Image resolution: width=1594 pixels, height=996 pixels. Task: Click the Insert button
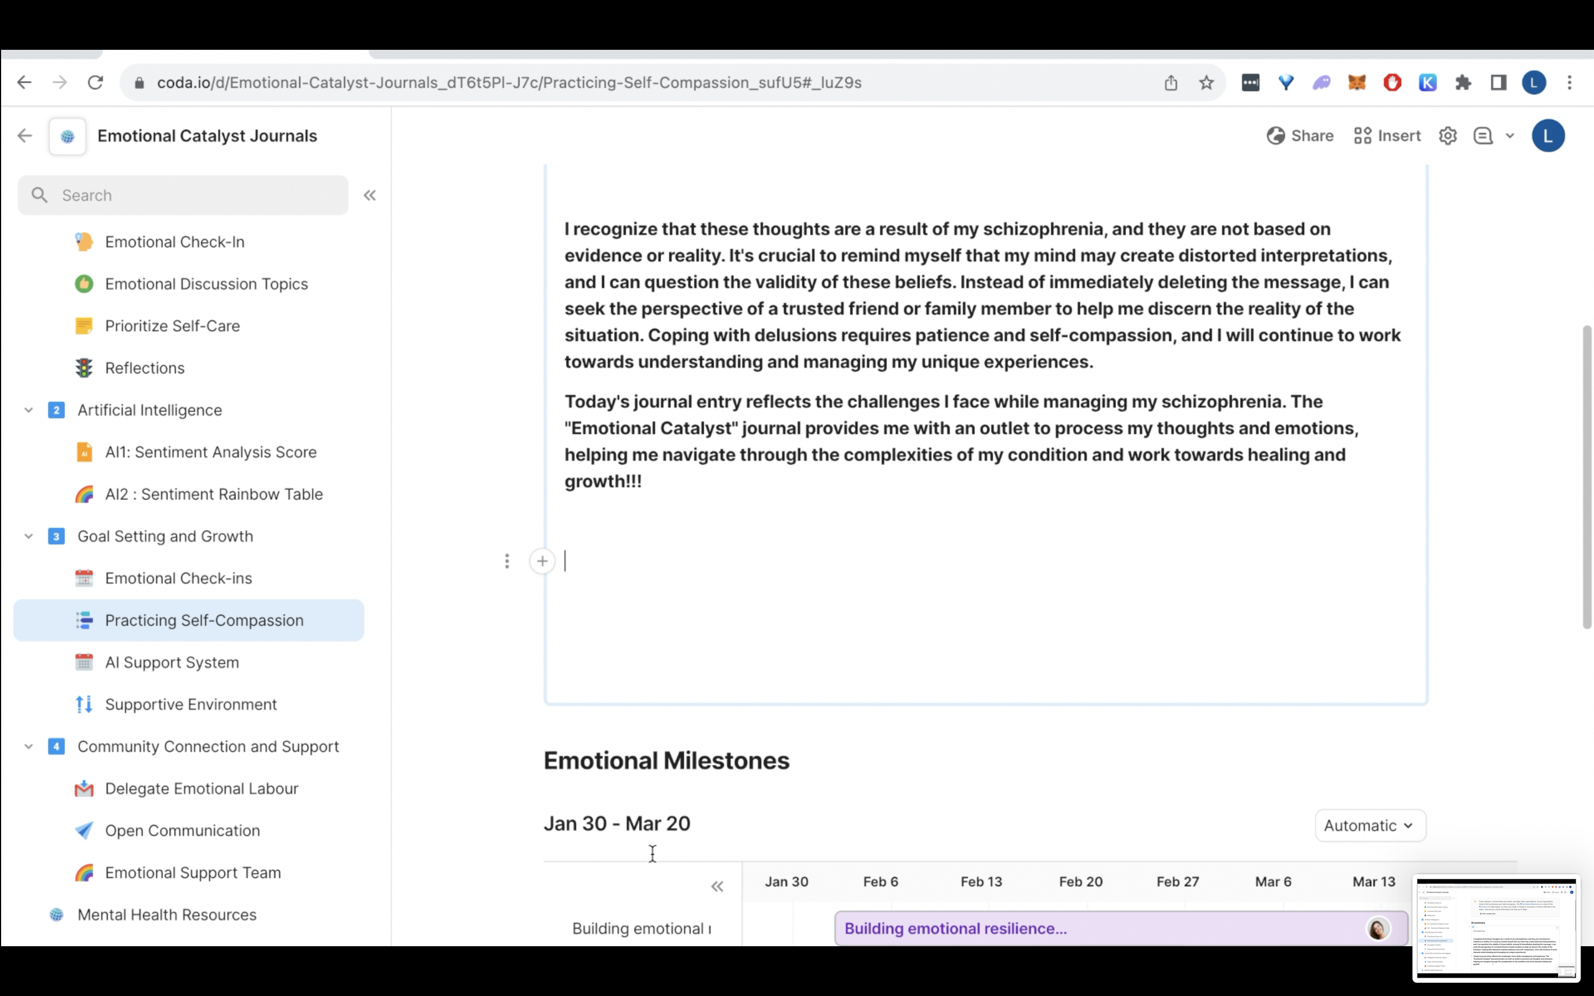pos(1387,136)
